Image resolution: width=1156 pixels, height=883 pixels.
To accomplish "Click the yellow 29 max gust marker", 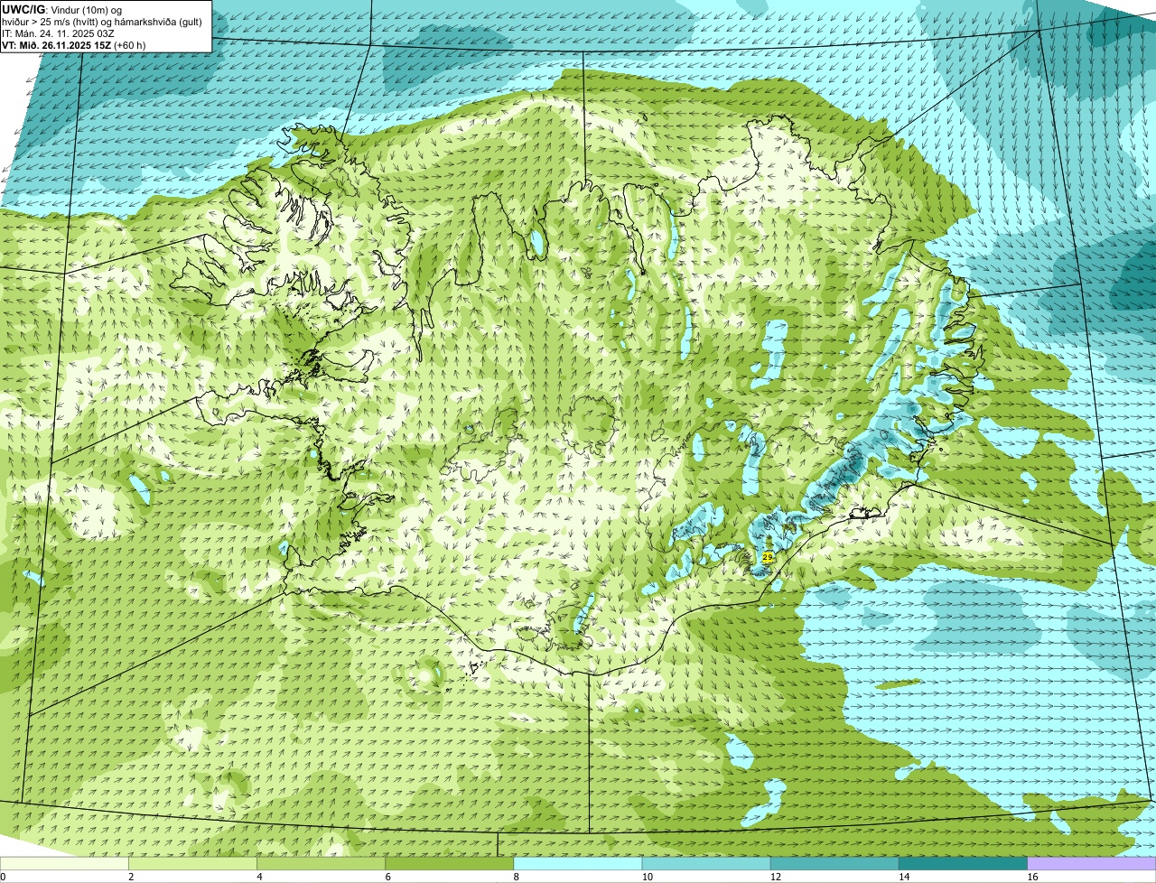I will [767, 558].
